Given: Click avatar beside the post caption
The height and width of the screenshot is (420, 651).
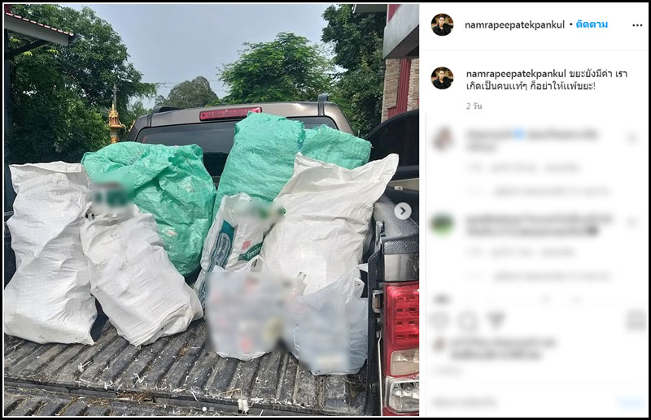Looking at the screenshot, I should point(442,78).
